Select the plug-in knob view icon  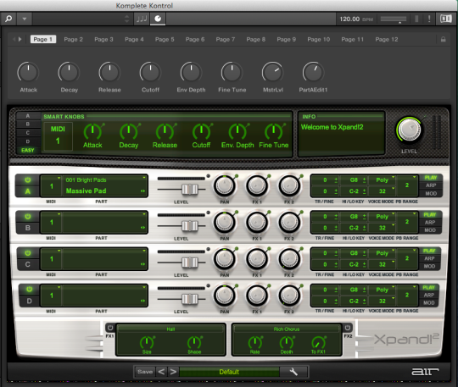(x=158, y=19)
